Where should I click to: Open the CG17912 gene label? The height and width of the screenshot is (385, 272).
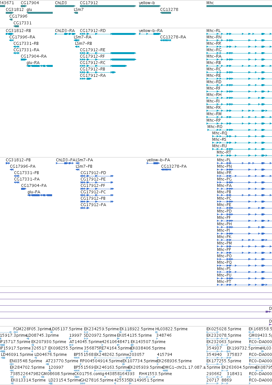pyautogui.click(x=89, y=3)
